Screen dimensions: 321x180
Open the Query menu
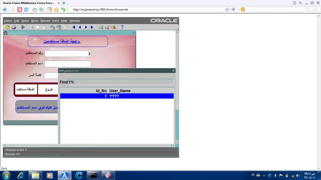pos(25,21)
